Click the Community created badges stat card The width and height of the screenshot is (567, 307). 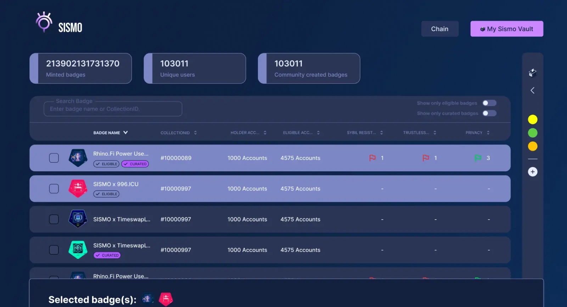309,68
